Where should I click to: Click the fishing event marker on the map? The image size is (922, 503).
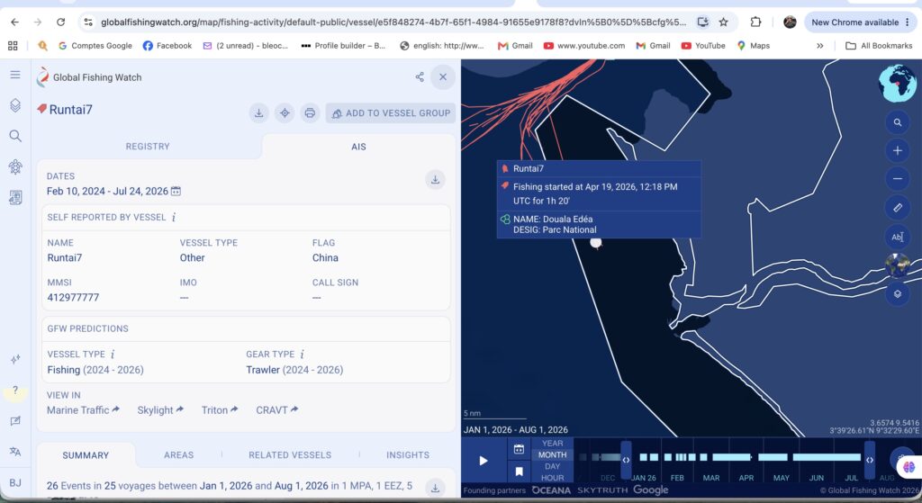[x=596, y=242]
